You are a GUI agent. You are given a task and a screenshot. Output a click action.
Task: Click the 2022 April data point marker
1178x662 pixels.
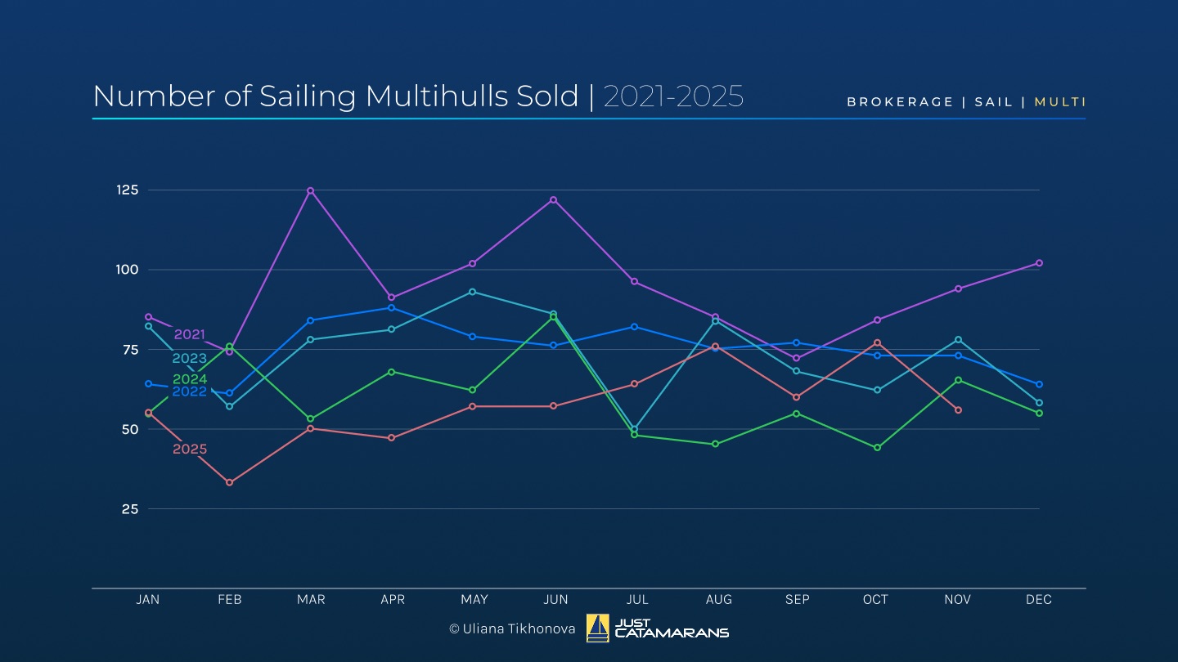tap(391, 307)
